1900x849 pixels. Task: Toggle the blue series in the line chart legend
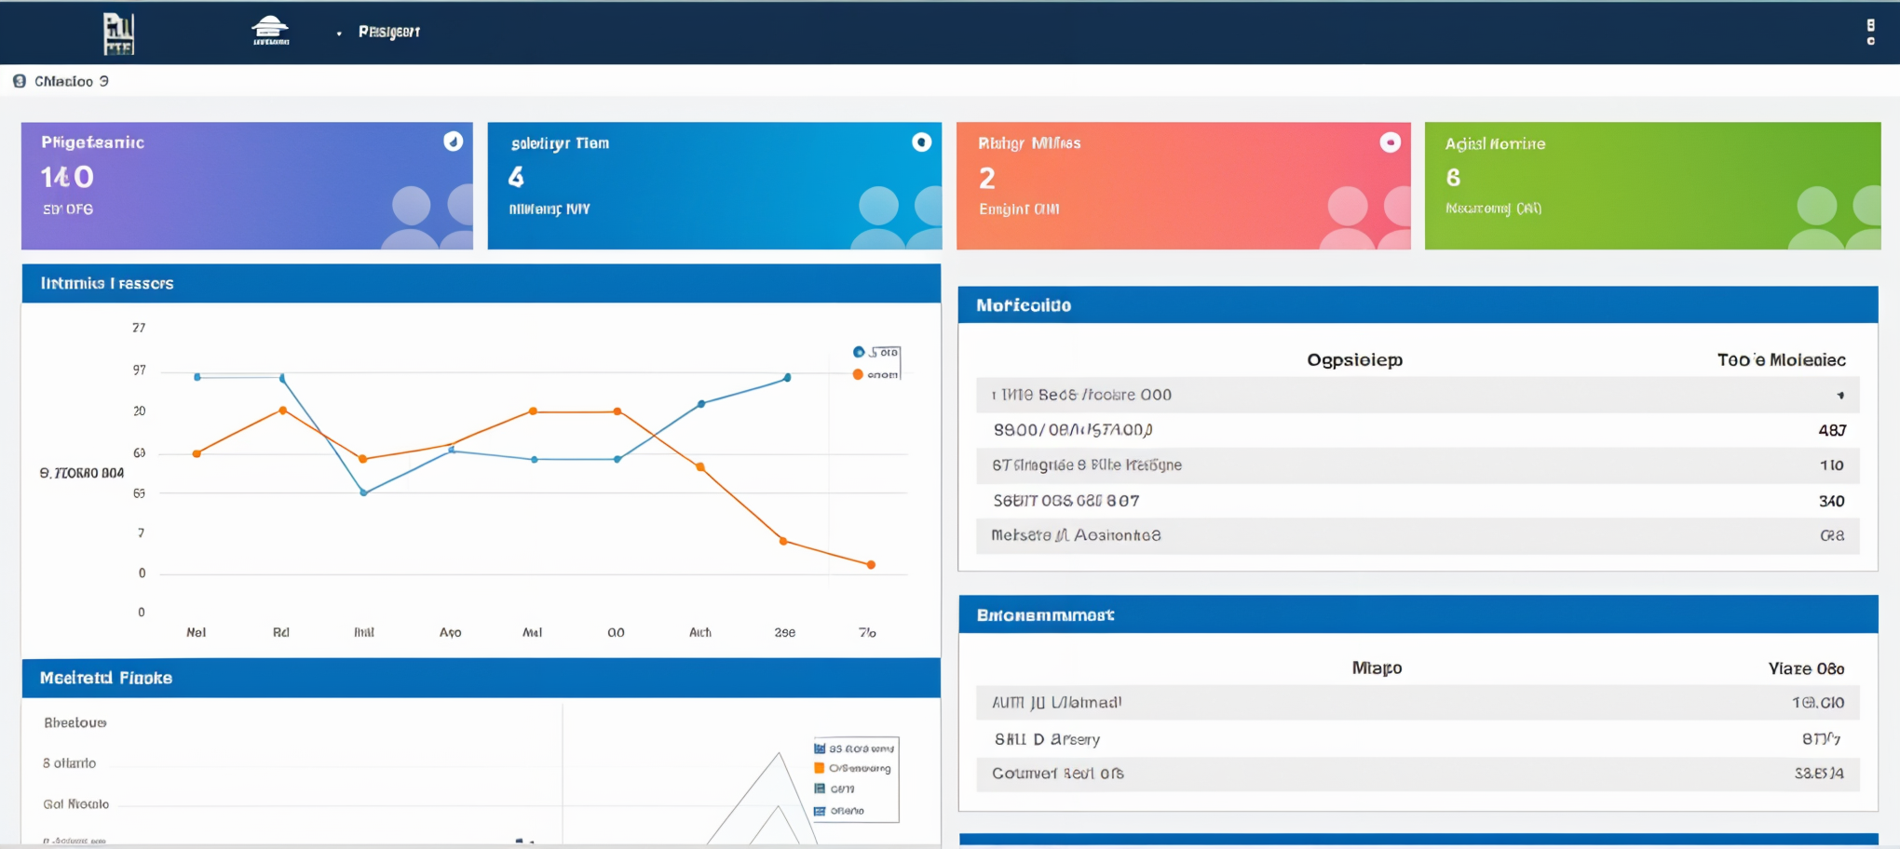click(x=859, y=352)
